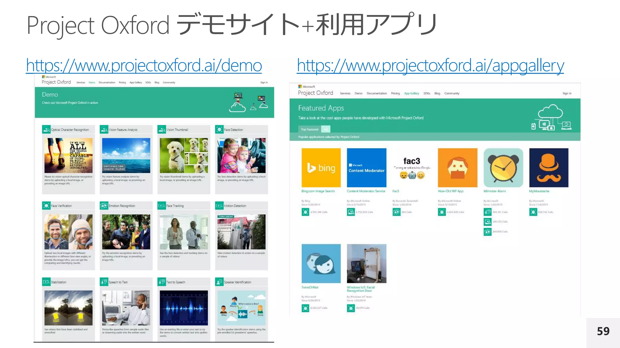
Task: Click the Vision Thumbnail card icon
Action: 162,130
